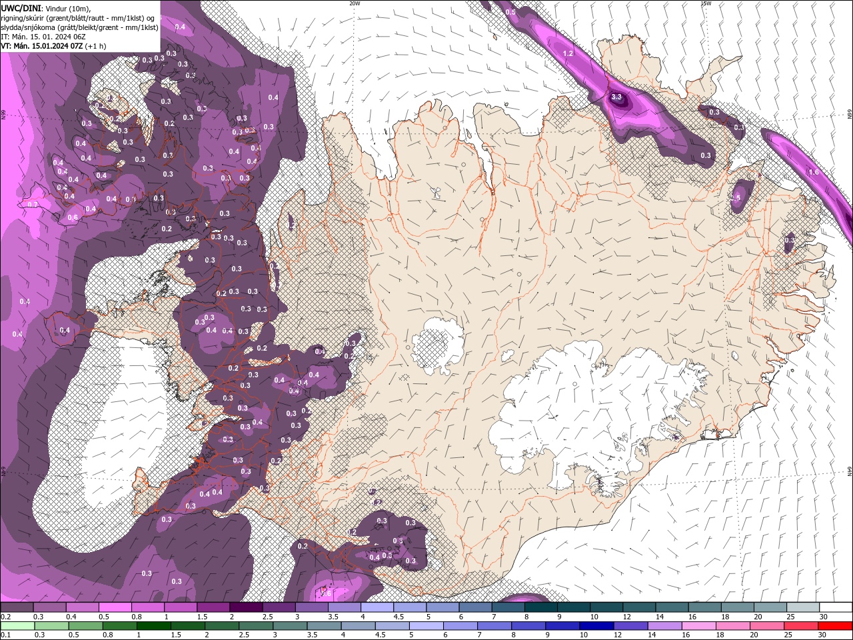Click snow legend swatch between 4 and 4.5
This screenshot has width=853, height=640.
tap(377, 607)
